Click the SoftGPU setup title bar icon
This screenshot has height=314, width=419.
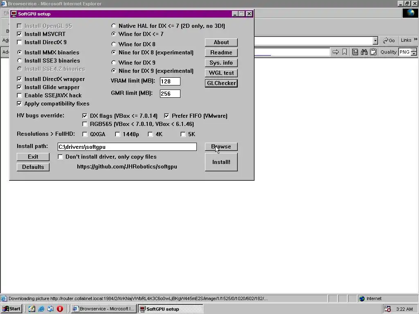[x=14, y=14]
